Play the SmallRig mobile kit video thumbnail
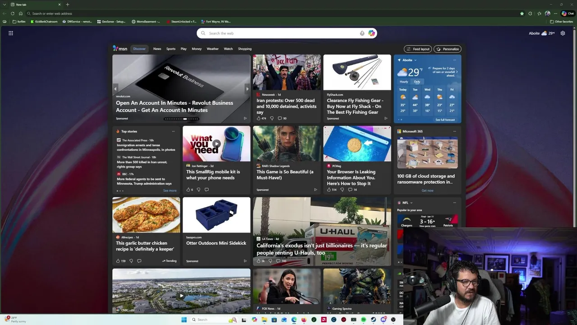 pos(216,144)
